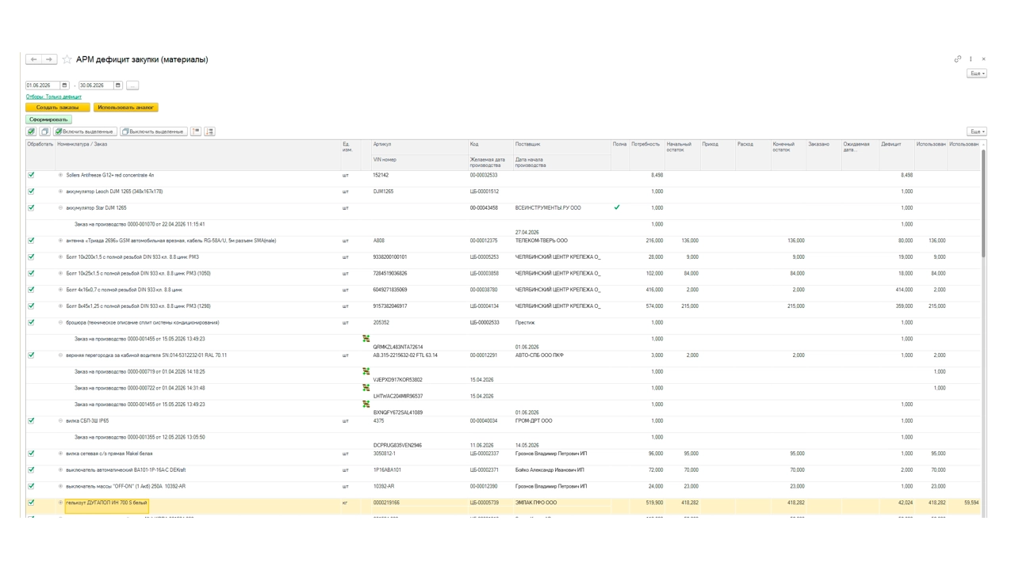Open the table toolbar Еще dropdown
Viewport: 1015px width, 570px height.
pos(977,131)
